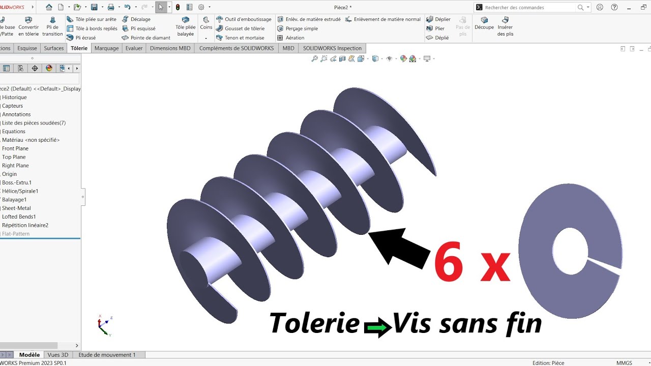Save the part with the floppy disk icon
Viewport: 651px width, 366px height.
tap(94, 7)
